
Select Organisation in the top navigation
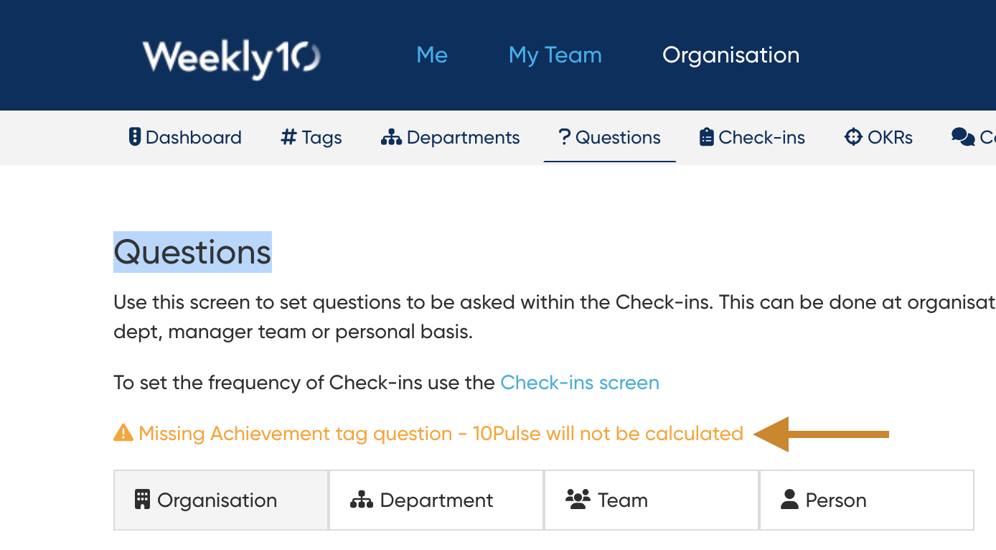click(x=730, y=55)
